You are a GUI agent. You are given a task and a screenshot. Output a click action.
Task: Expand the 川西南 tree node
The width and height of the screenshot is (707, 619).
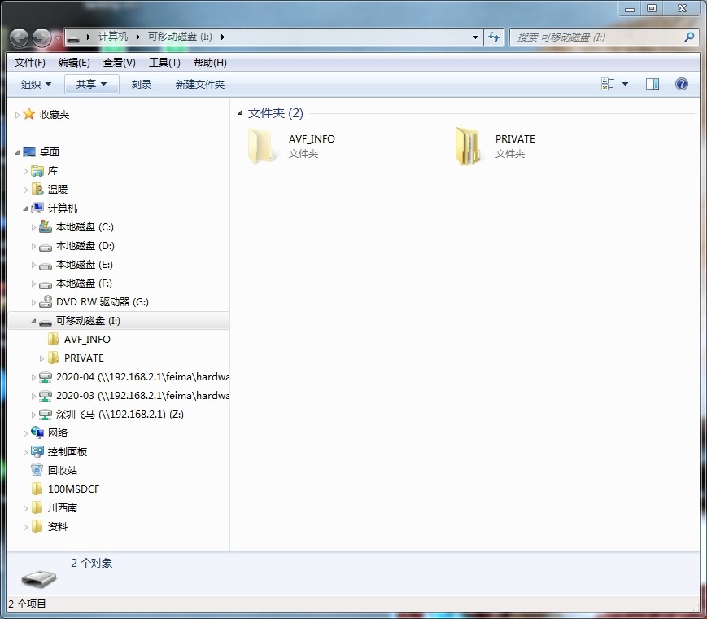pos(25,508)
